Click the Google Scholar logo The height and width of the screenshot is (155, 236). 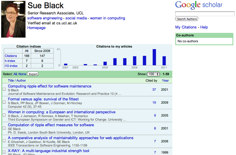tap(199, 5)
